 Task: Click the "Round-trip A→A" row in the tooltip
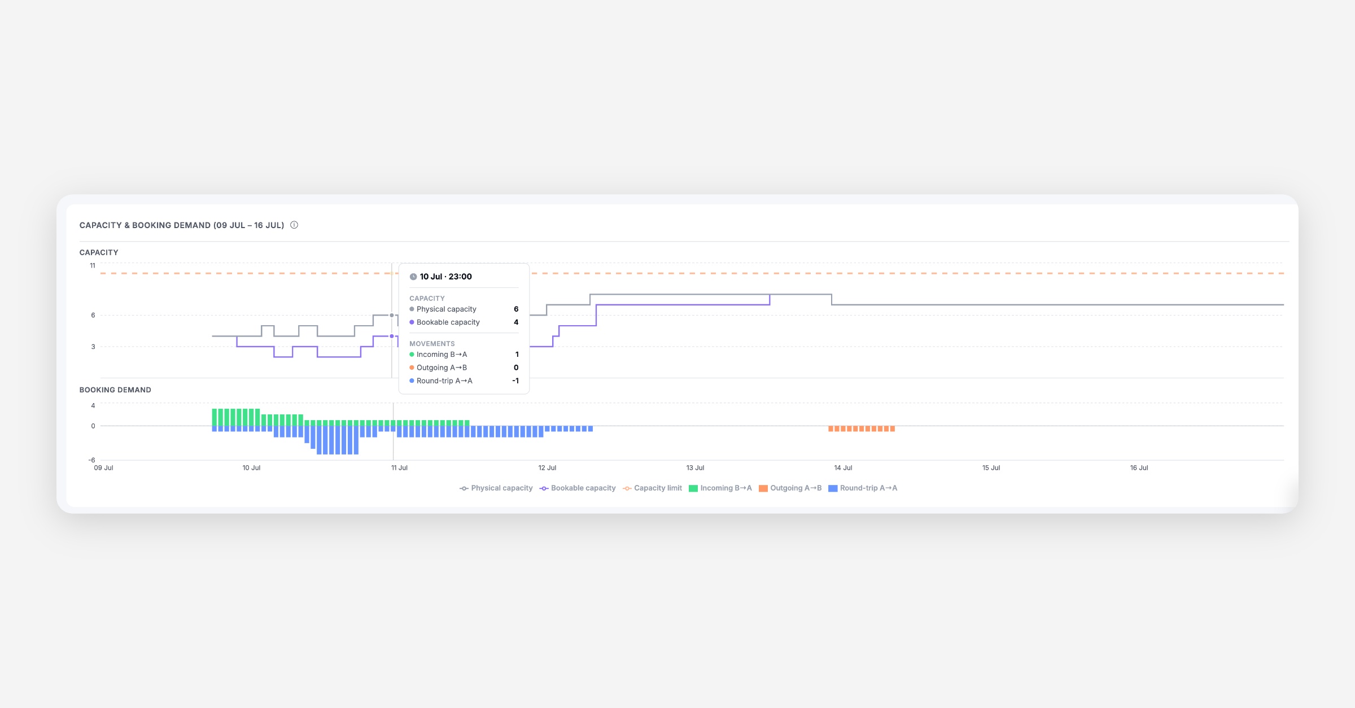point(464,381)
